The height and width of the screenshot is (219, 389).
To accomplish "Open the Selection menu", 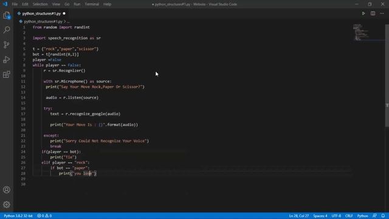I will pyautogui.click(x=40, y=4).
